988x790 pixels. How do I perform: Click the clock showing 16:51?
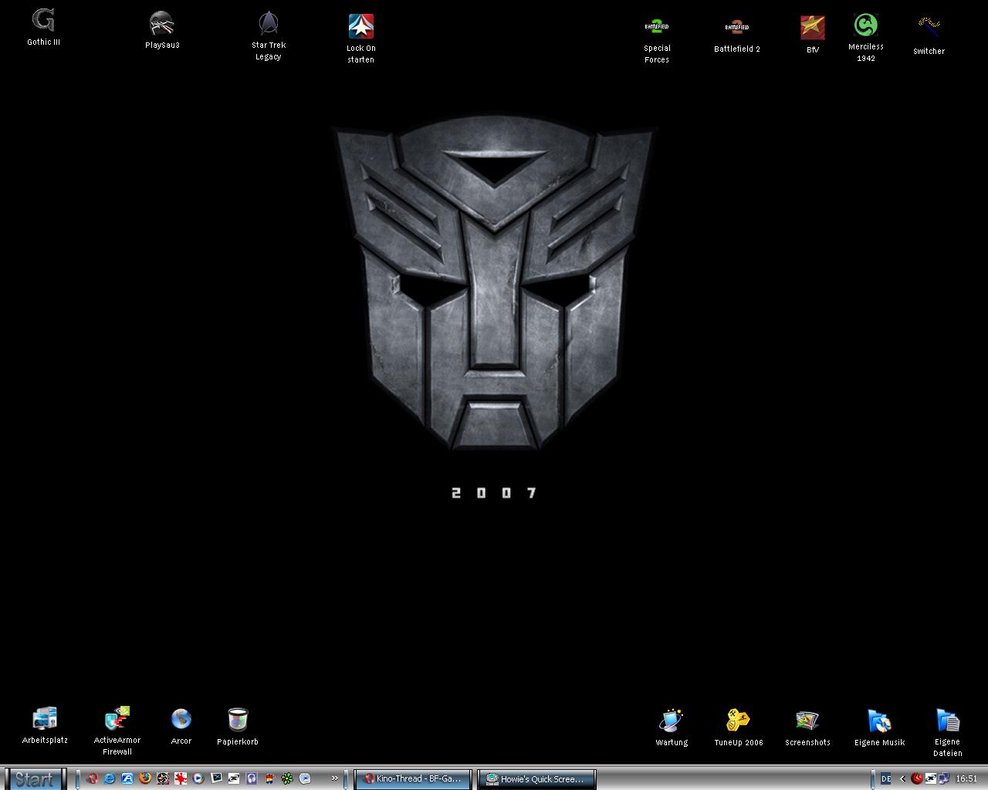pyautogui.click(x=966, y=778)
